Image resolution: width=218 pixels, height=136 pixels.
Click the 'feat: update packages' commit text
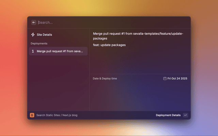tap(109, 45)
